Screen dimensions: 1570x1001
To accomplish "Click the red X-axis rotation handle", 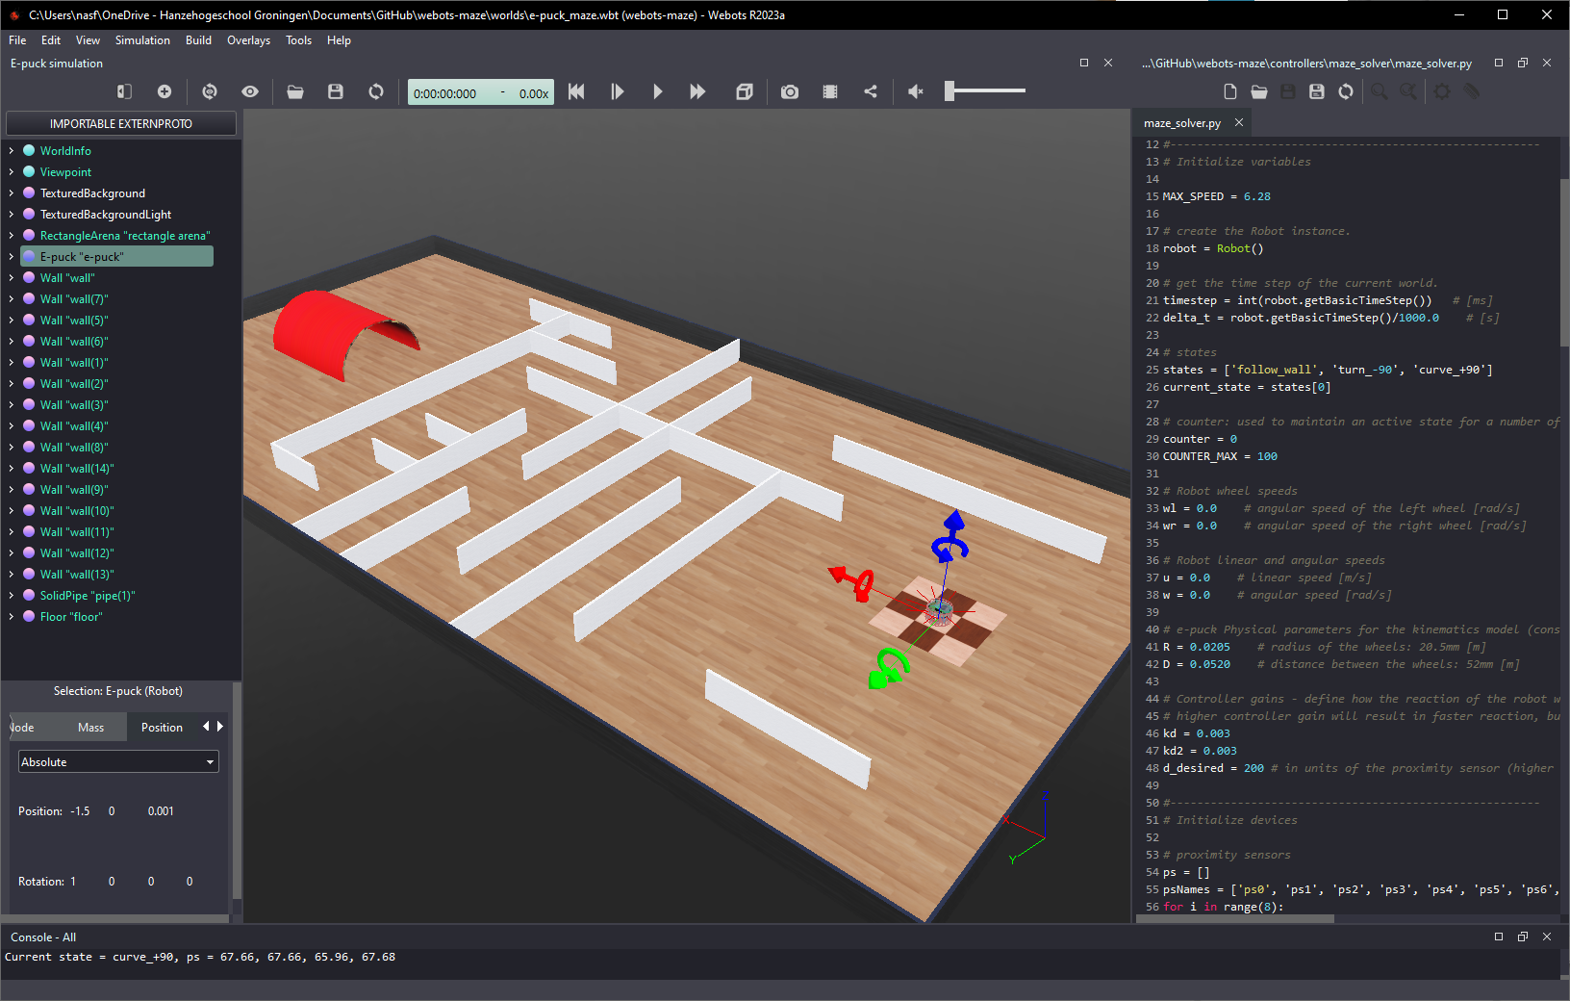I will point(864,584).
